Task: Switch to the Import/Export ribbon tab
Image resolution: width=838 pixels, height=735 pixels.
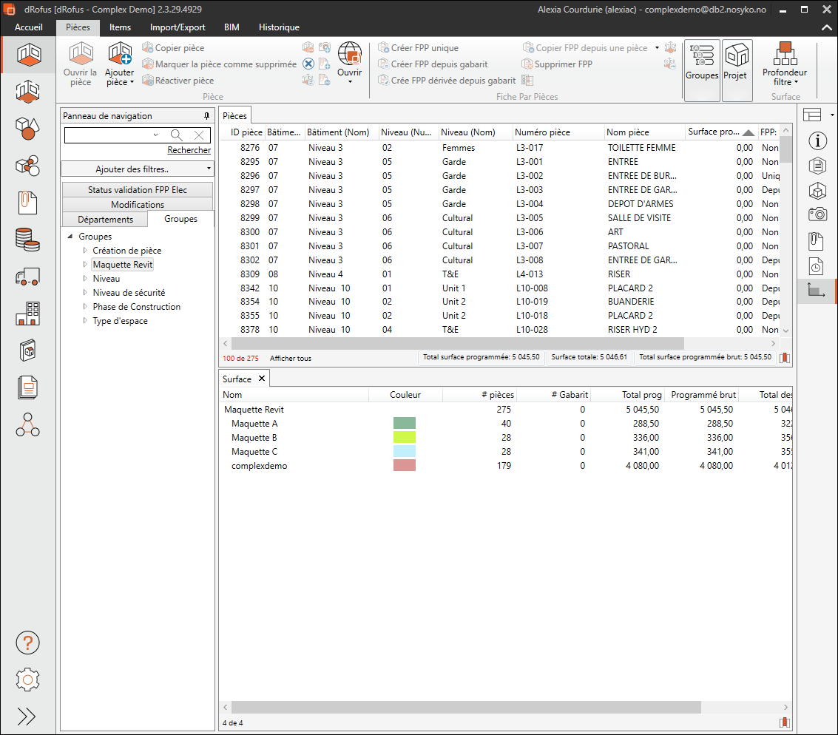Action: pyautogui.click(x=178, y=27)
